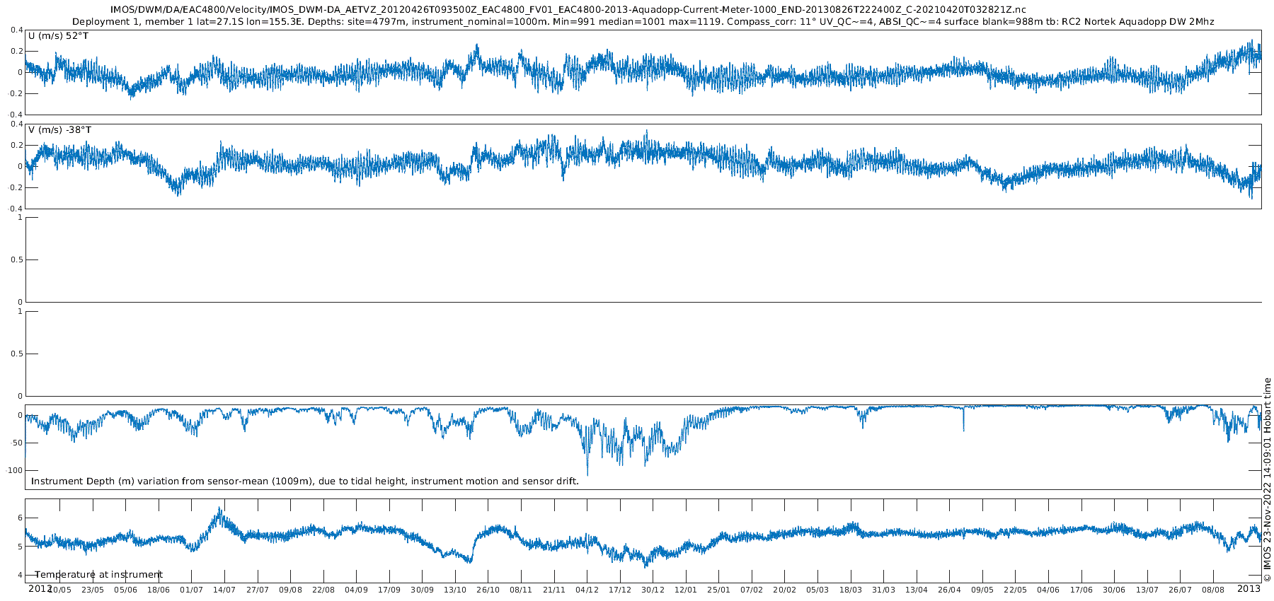Select the '09/05' date tick label
The height and width of the screenshot is (601, 1274).
coord(982,590)
